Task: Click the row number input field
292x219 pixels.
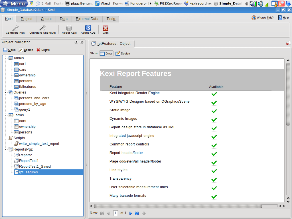Action: [115, 213]
